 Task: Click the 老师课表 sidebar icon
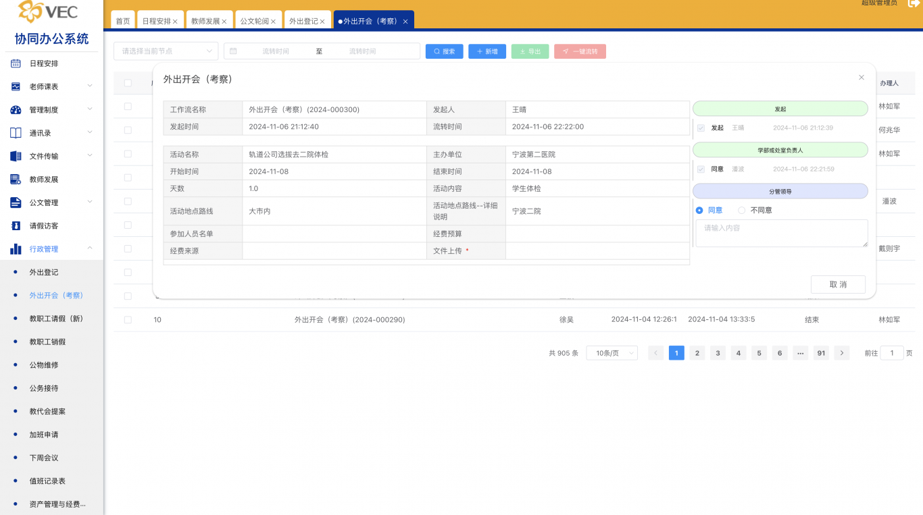tap(16, 86)
